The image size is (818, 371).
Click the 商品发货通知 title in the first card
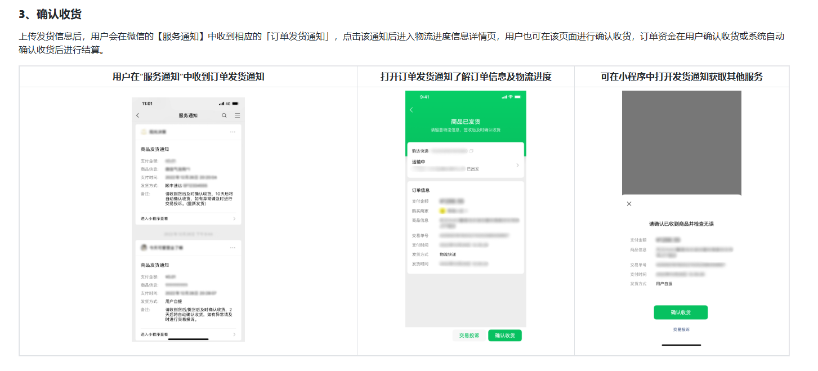[x=155, y=149]
